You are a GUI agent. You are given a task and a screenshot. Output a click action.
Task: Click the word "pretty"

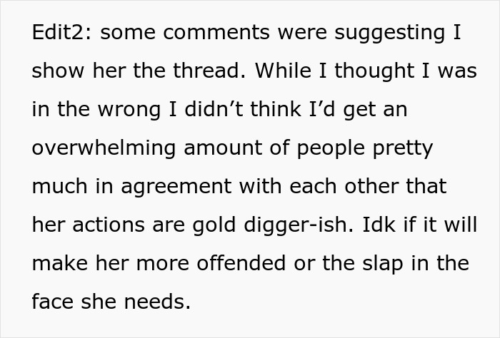[x=407, y=148]
